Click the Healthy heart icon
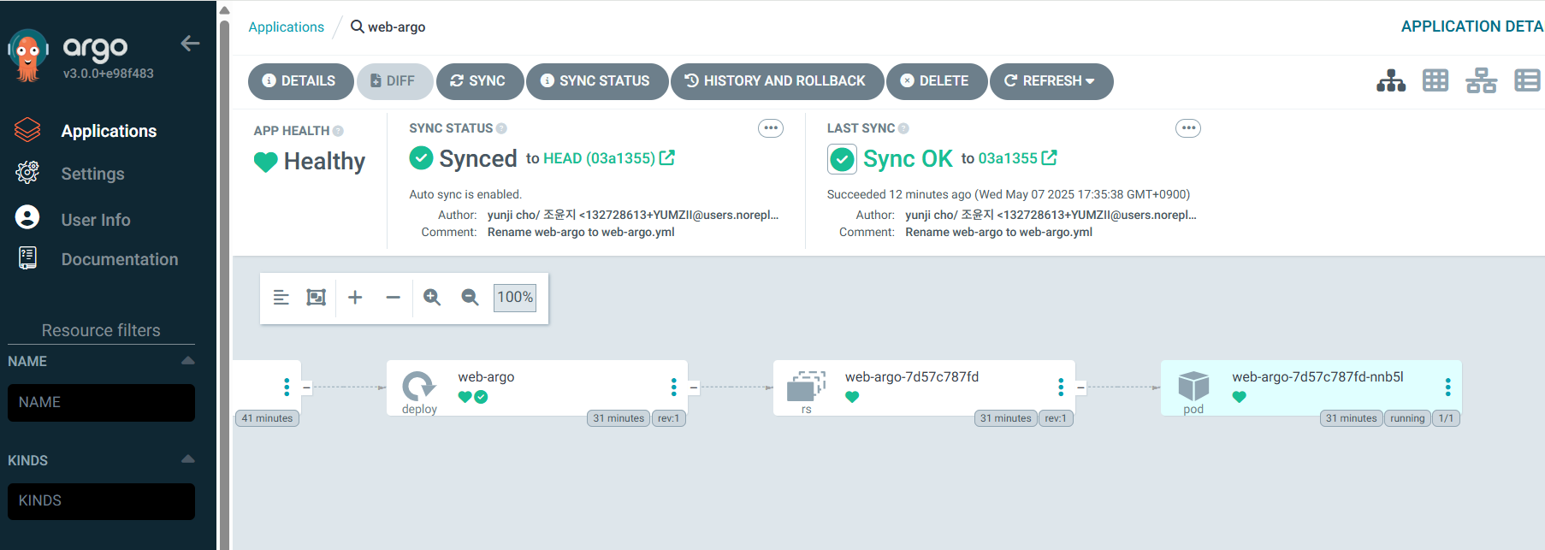This screenshot has height=550, width=1545. [x=266, y=162]
